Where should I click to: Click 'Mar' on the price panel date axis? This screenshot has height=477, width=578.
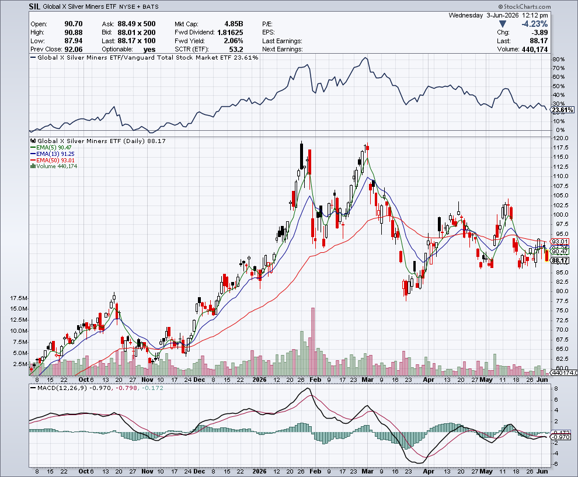tap(368, 379)
